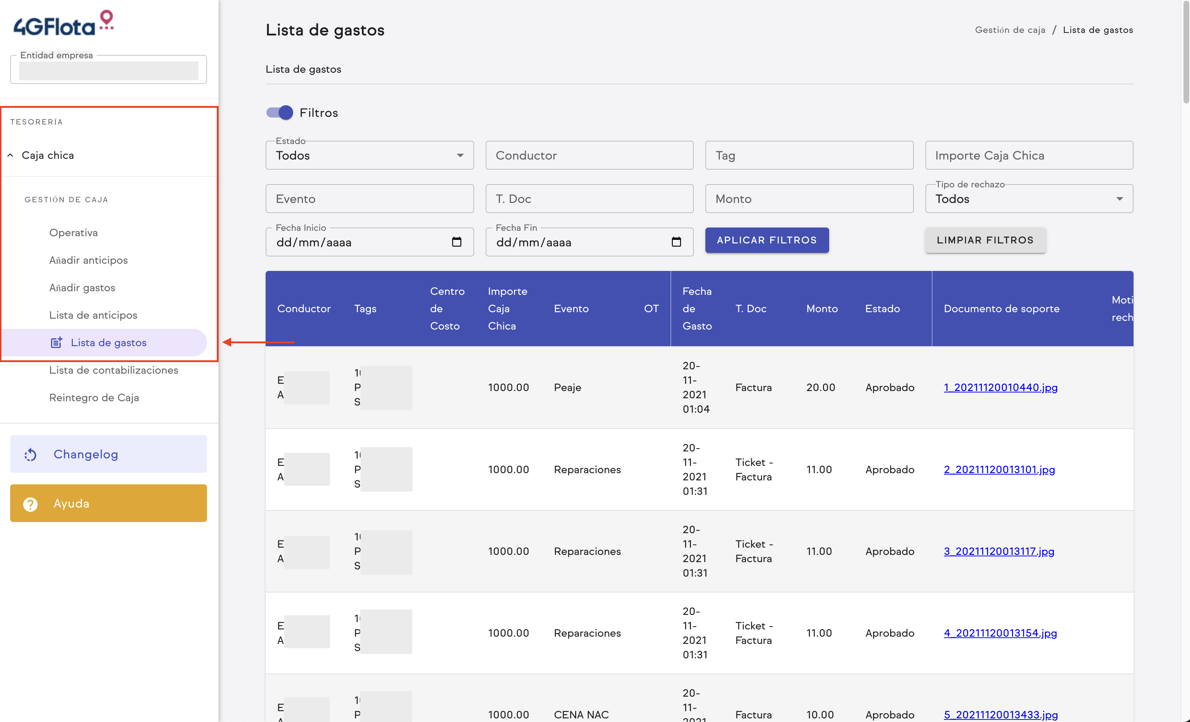
Task: Disable the Filtros switch
Action: point(279,112)
